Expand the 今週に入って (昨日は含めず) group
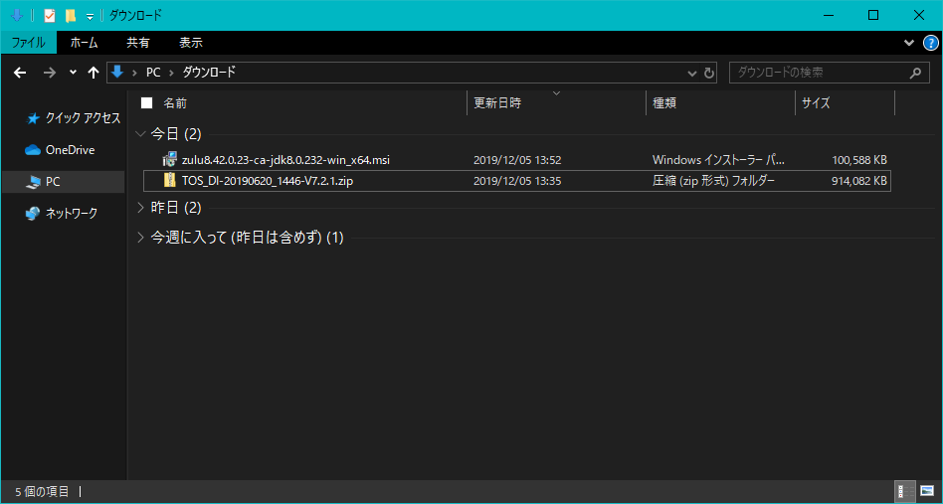Viewport: 943px width, 504px height. point(141,238)
